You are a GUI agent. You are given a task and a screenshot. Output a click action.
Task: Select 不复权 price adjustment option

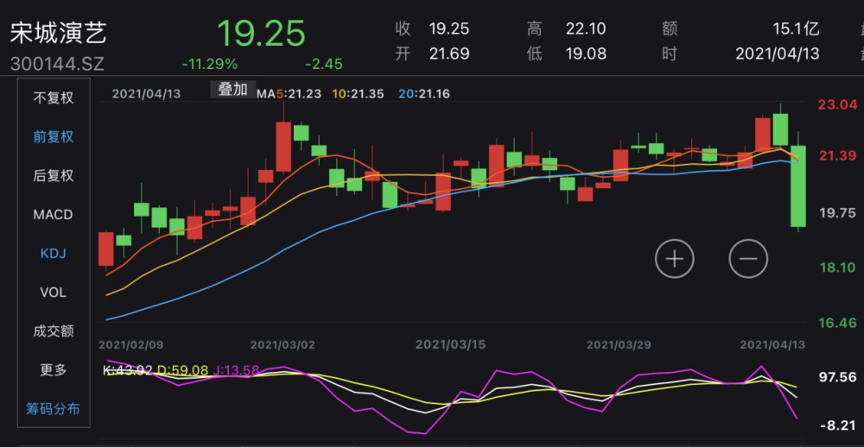(x=54, y=98)
